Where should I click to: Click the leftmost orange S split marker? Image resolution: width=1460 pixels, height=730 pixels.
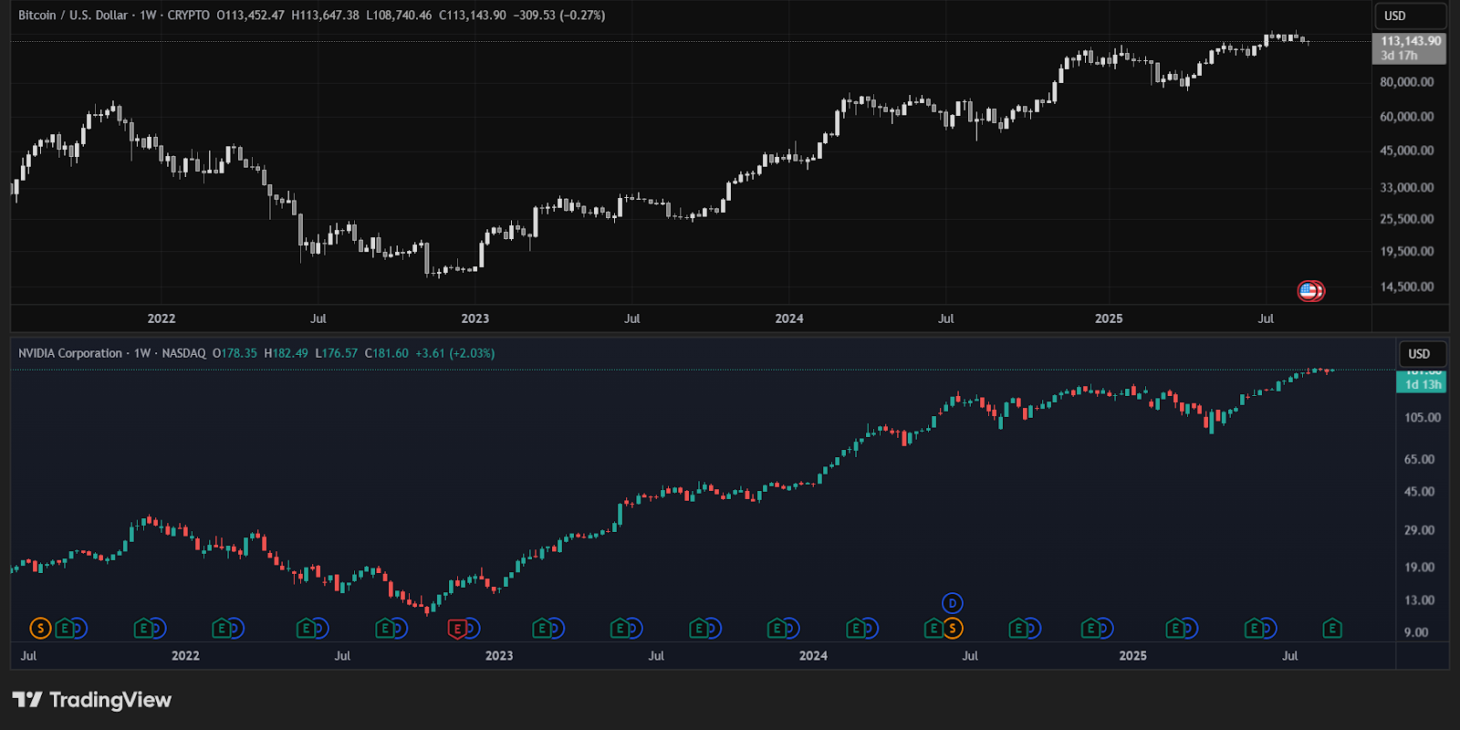coord(40,628)
